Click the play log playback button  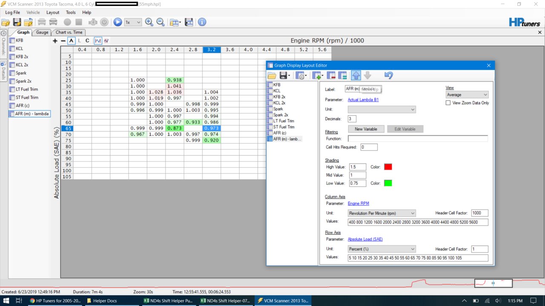(118, 22)
